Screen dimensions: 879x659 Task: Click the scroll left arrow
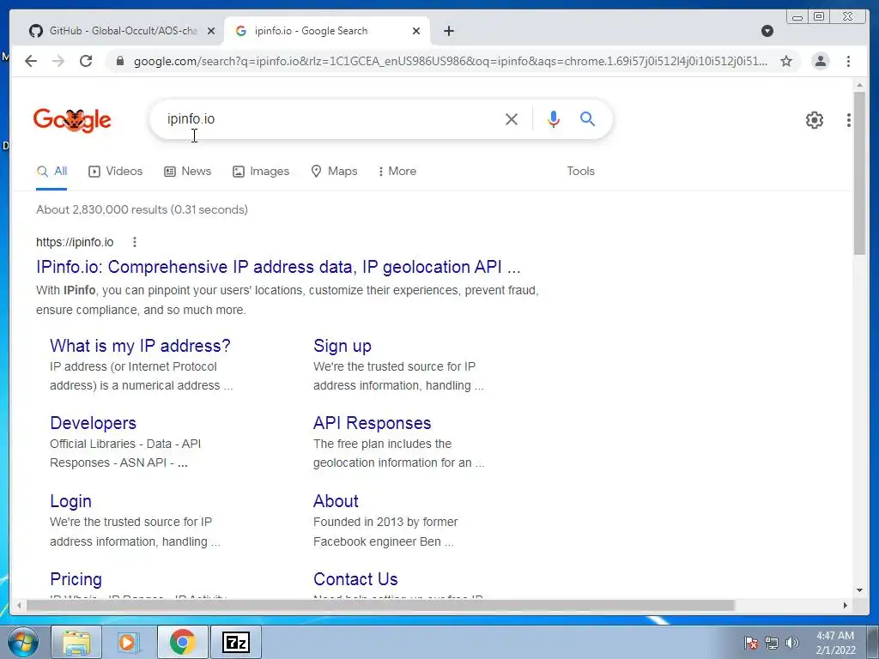coord(19,605)
